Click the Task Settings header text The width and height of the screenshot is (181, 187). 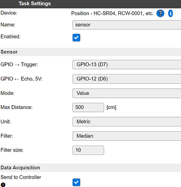click(35, 4)
